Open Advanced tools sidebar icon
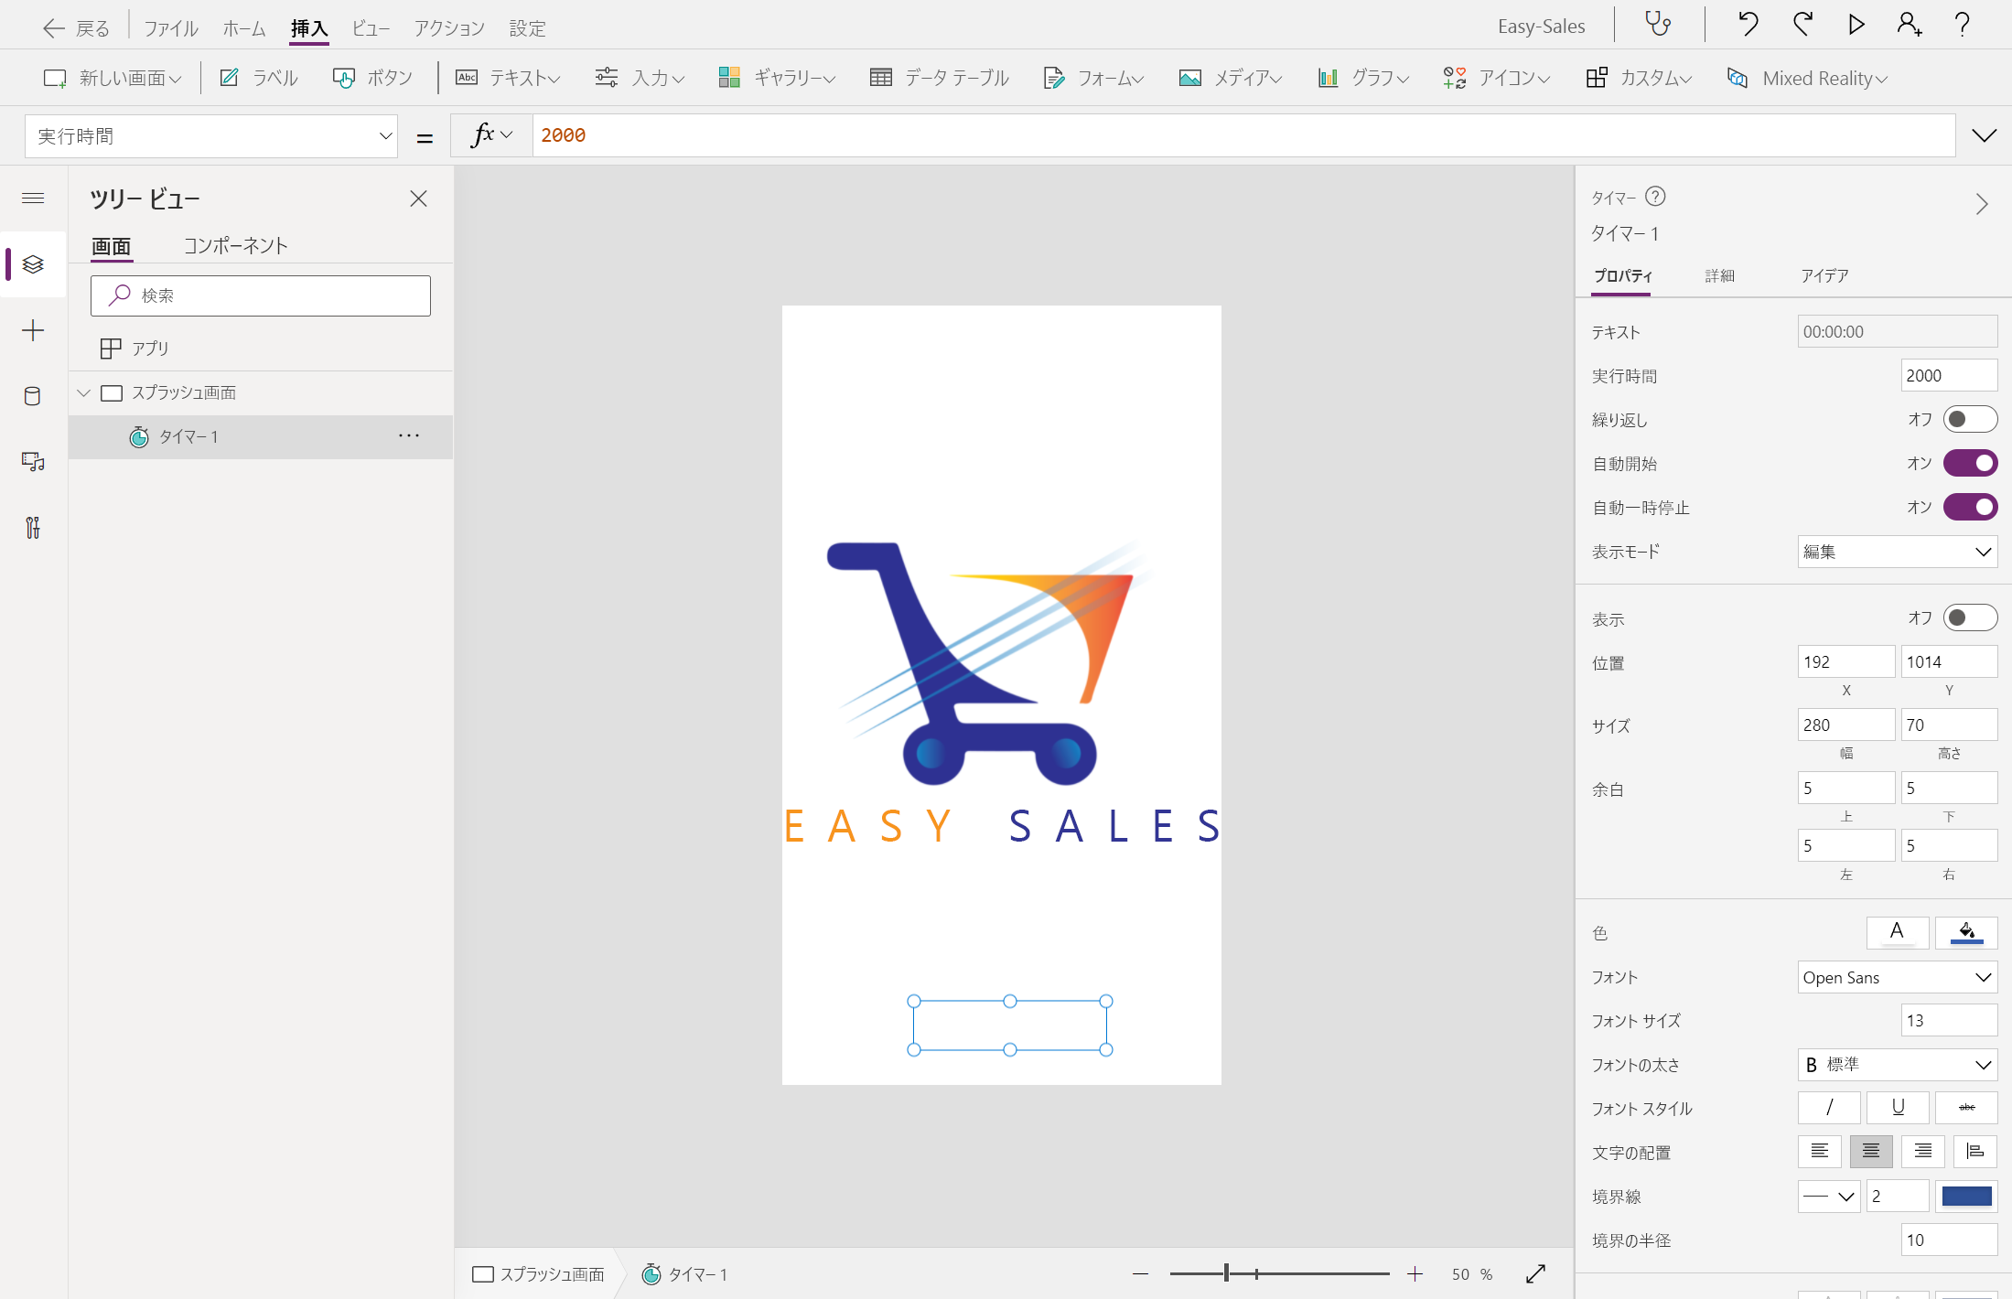Screen dimensions: 2012x1299 (x=33, y=528)
